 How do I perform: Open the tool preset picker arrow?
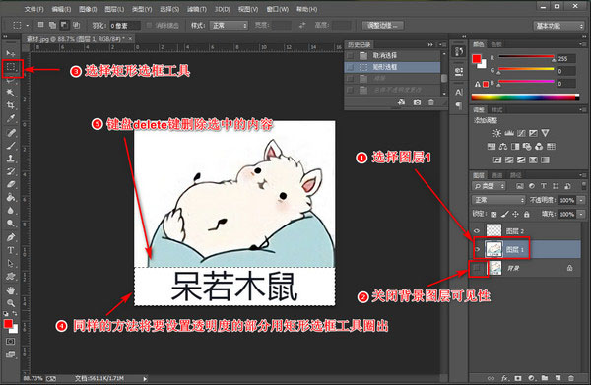point(28,26)
